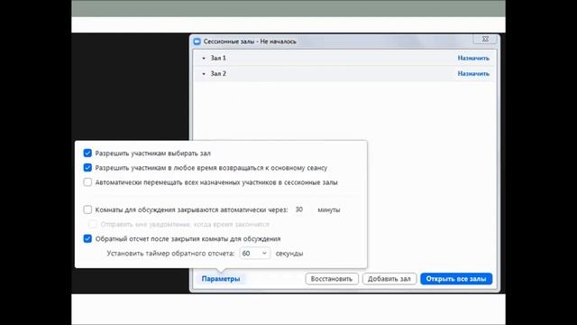
Task: Select the 'Зал 1' row label
Action: pos(218,58)
